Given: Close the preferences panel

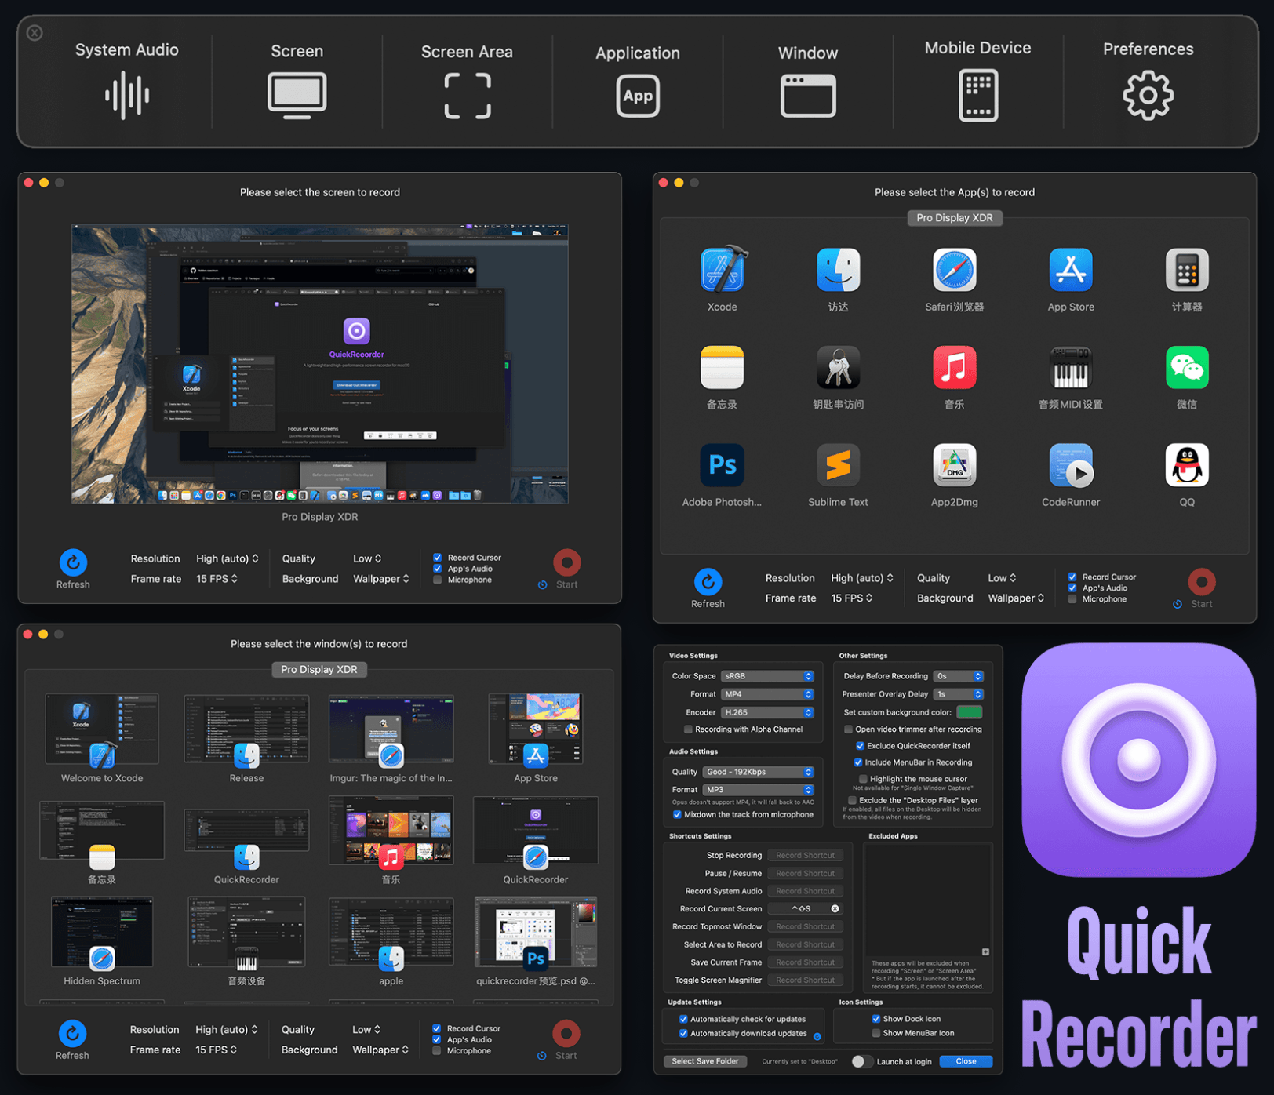Looking at the screenshot, I should pyautogui.click(x=966, y=1061).
